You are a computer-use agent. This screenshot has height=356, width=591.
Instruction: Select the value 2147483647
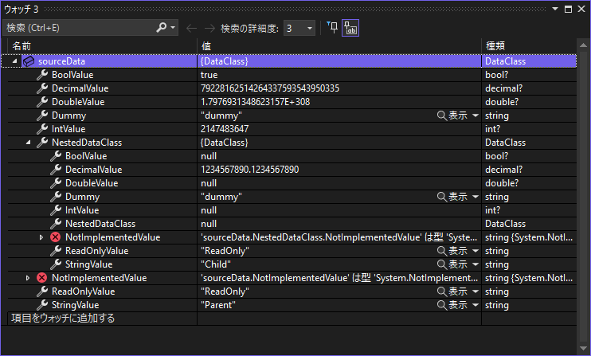(225, 129)
